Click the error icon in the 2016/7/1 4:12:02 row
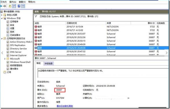 pos(36,30)
